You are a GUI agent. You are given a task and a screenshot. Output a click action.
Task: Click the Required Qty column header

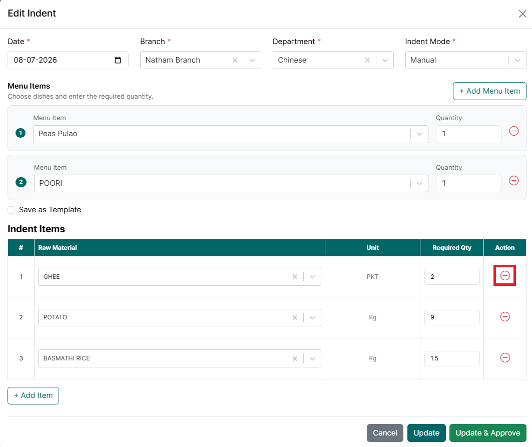452,247
